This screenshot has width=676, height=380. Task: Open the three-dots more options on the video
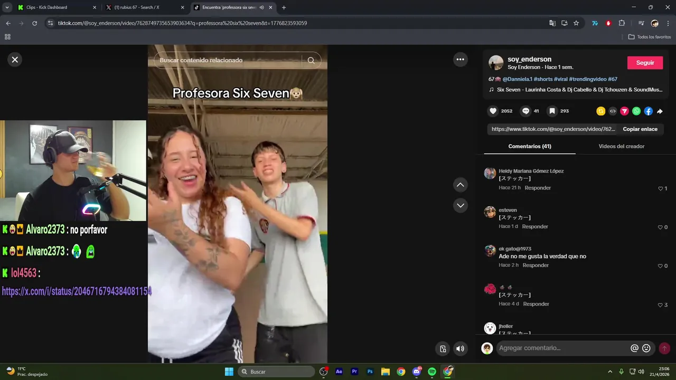pyautogui.click(x=461, y=60)
